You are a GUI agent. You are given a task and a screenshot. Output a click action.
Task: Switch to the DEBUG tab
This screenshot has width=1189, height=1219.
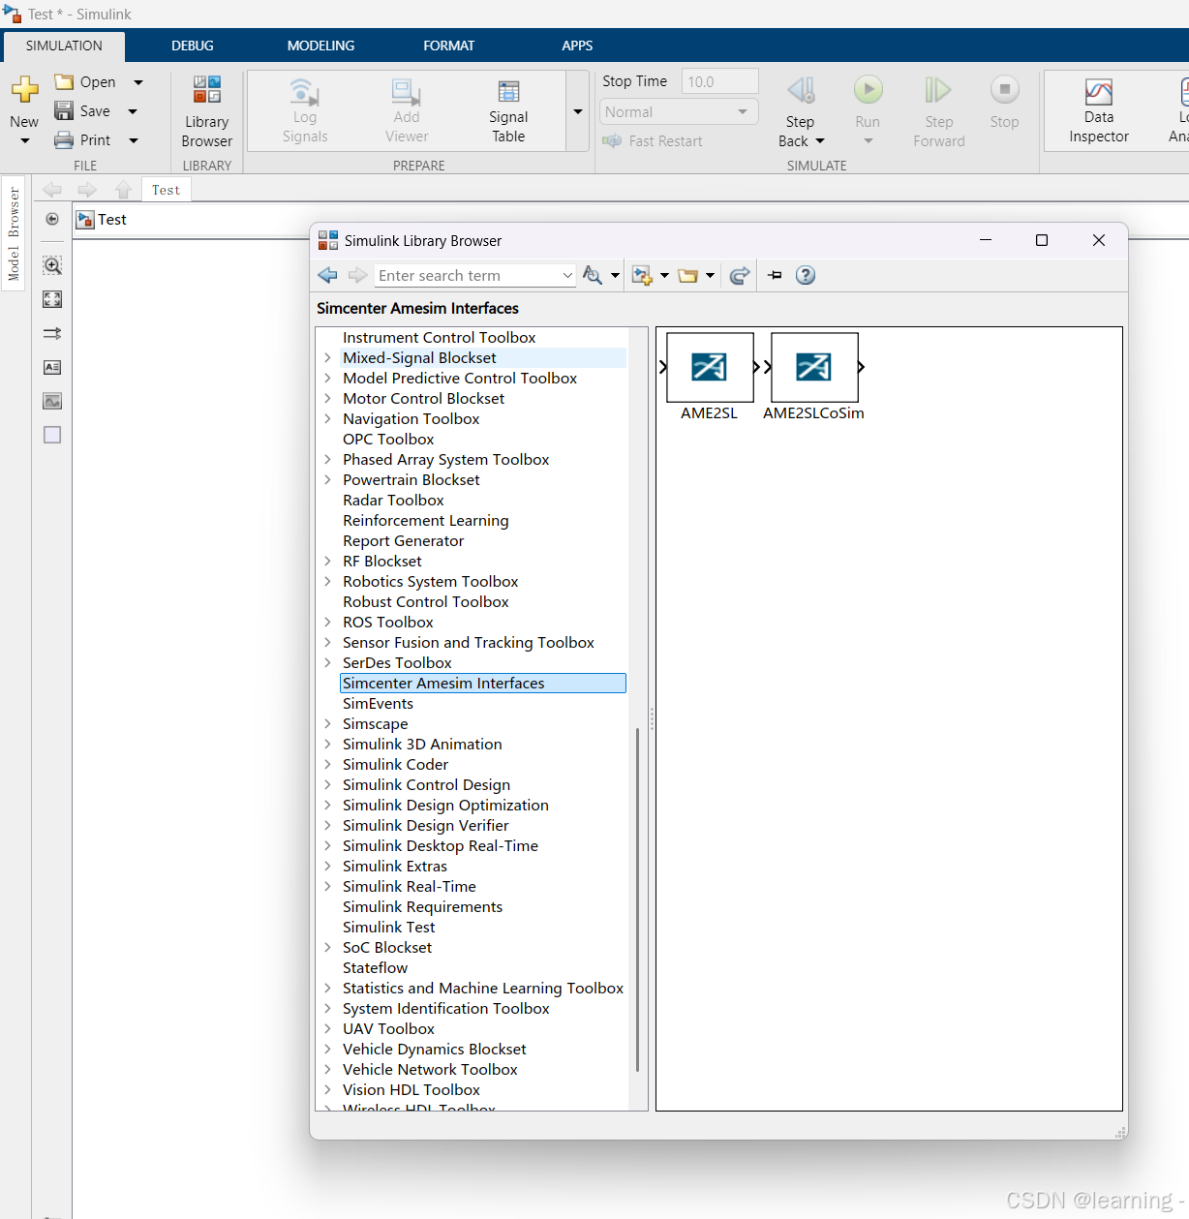point(193,46)
